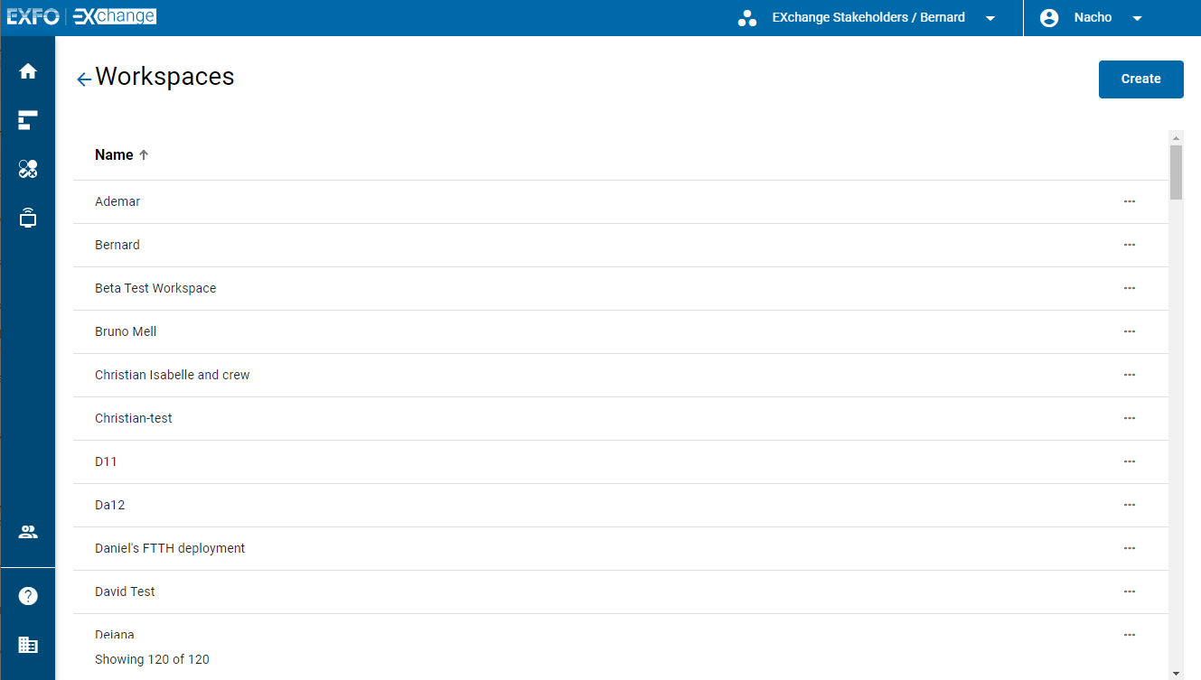
Task: Click the vertical scrollbar thumb on the right
Action: pyautogui.click(x=1177, y=172)
